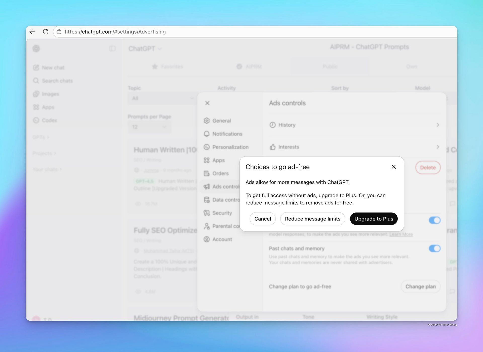Click the page reload icon
483x352 pixels.
point(46,32)
